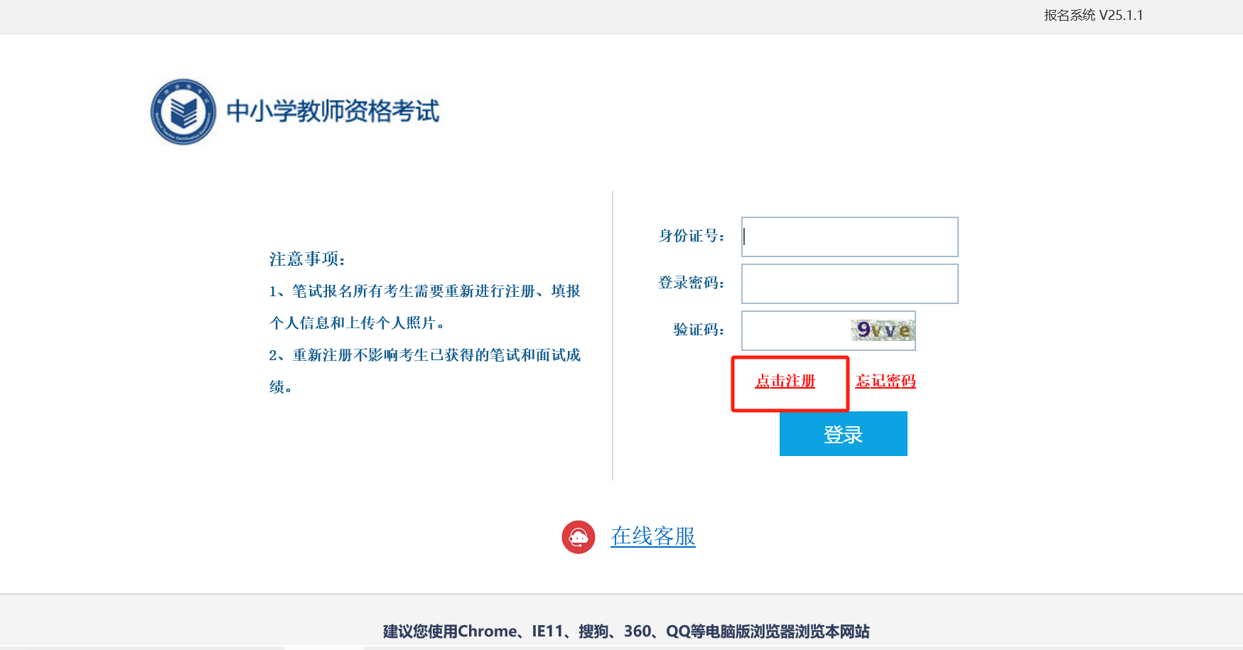
Task: Click notice item 2 about 重新注册不影响 scores
Action: (425, 371)
